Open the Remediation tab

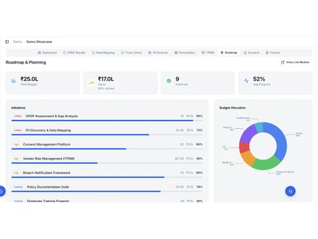[x=185, y=52]
